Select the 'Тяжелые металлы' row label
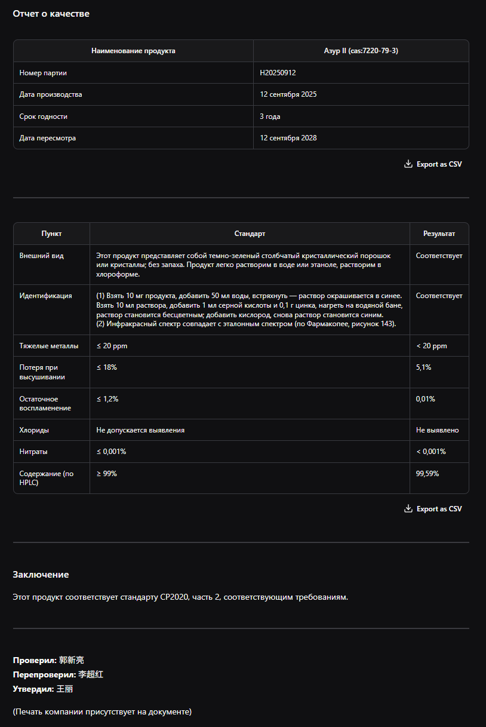This screenshot has width=486, height=727. click(x=48, y=346)
